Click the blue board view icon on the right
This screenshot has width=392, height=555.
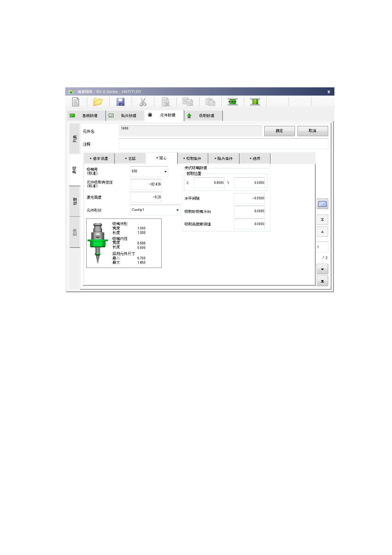[322, 204]
